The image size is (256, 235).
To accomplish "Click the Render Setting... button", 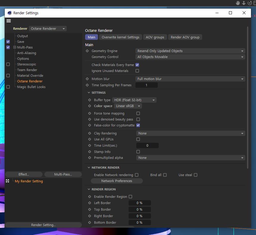I will tap(43, 225).
